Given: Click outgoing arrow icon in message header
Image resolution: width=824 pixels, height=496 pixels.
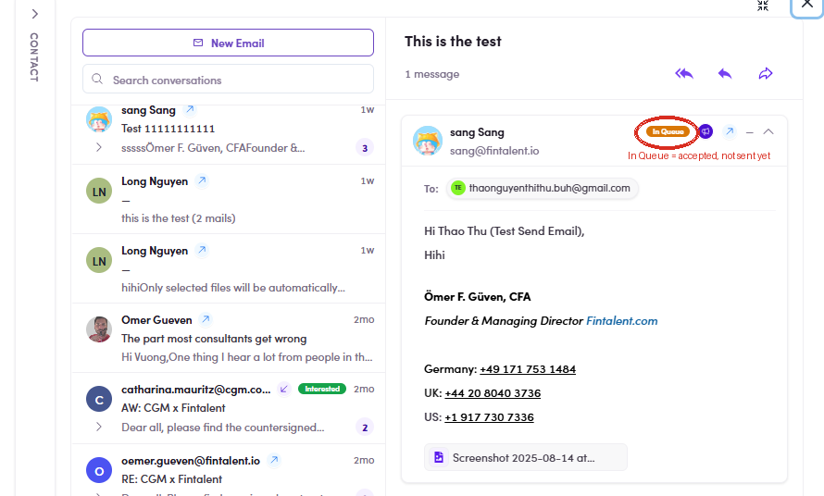Looking at the screenshot, I should (730, 131).
